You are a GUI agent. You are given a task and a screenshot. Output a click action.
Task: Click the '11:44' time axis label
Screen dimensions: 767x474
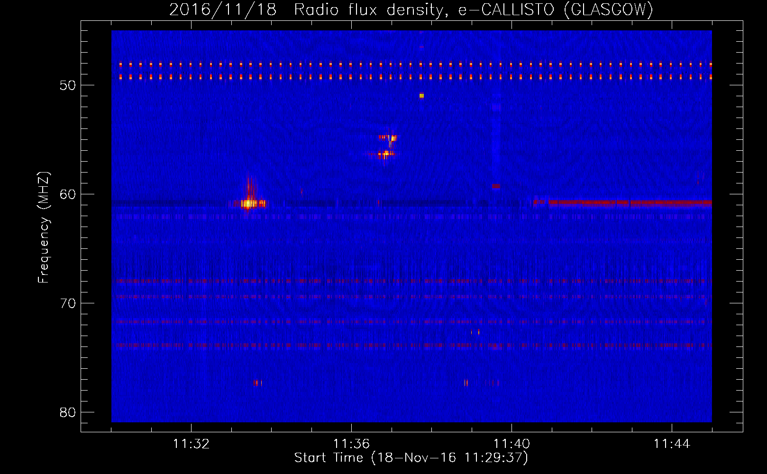672,444
